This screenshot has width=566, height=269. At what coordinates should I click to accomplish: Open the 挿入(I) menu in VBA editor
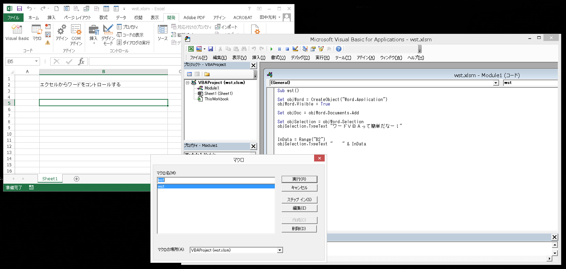click(259, 58)
